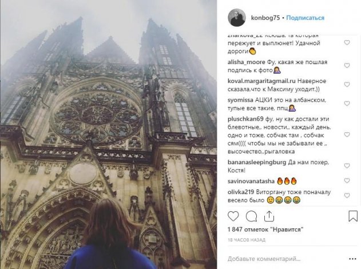Open the 18 часов назад timestamp
The height and width of the screenshot is (269, 361).
pos(247,240)
